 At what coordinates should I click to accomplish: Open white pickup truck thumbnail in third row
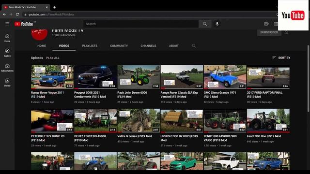click(225, 161)
